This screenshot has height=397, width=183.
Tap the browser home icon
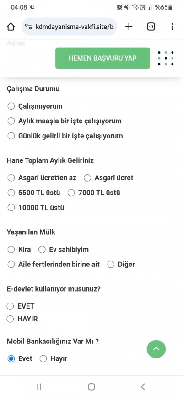pyautogui.click(x=11, y=27)
